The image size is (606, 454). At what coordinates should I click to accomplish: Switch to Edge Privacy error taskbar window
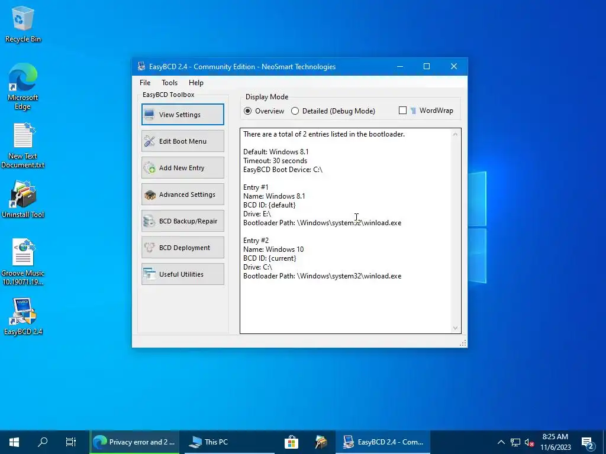[134, 442]
